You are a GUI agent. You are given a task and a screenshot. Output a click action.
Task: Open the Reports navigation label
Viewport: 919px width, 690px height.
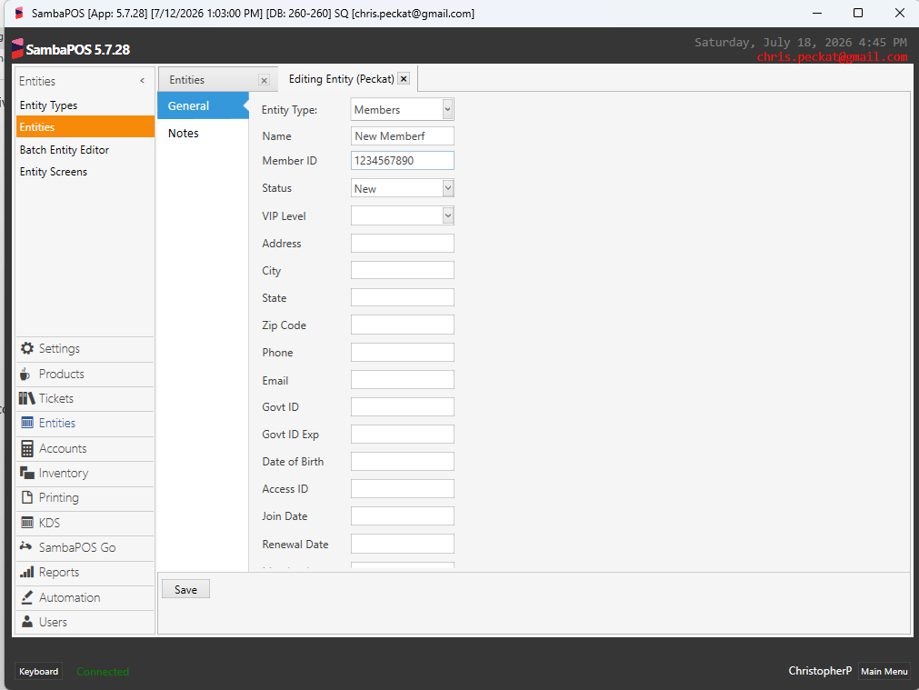click(x=58, y=572)
